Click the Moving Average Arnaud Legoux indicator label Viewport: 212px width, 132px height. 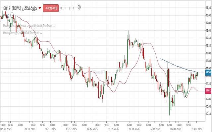coord(27,26)
